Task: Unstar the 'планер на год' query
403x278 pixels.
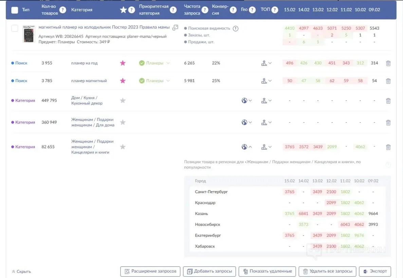Action: [123, 63]
